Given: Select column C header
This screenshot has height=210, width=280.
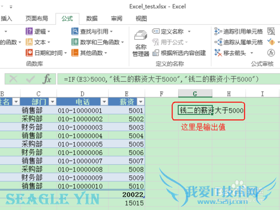Looking at the screenshot, I should pyautogui.click(x=38, y=94).
